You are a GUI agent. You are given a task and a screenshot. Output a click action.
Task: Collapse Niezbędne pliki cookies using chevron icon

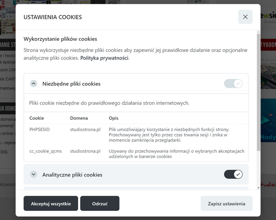[34, 84]
